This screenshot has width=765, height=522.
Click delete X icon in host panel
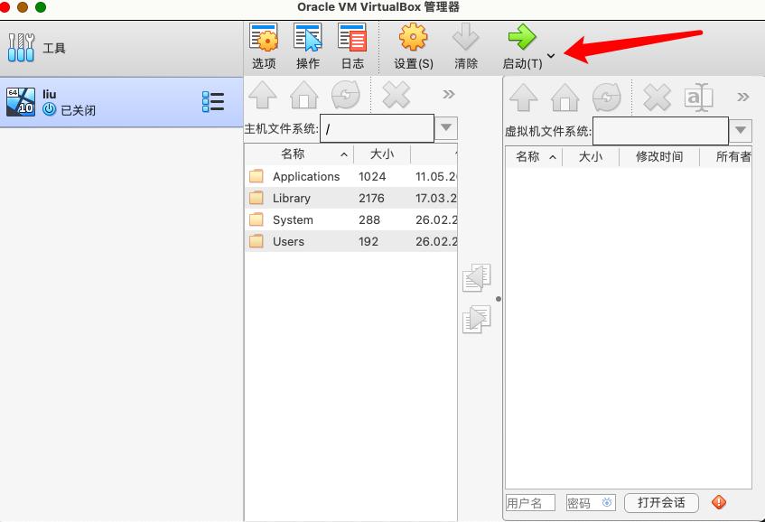click(396, 95)
